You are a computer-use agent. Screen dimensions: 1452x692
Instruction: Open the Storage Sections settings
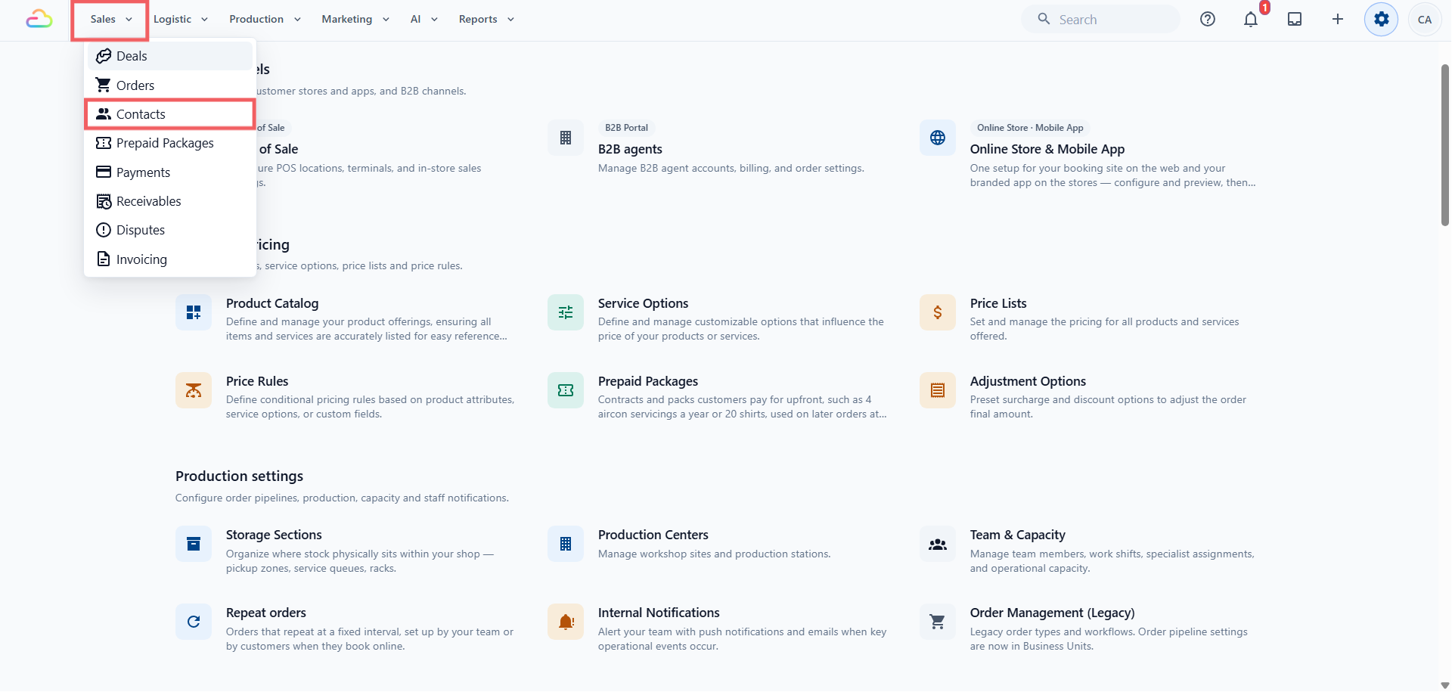[274, 535]
